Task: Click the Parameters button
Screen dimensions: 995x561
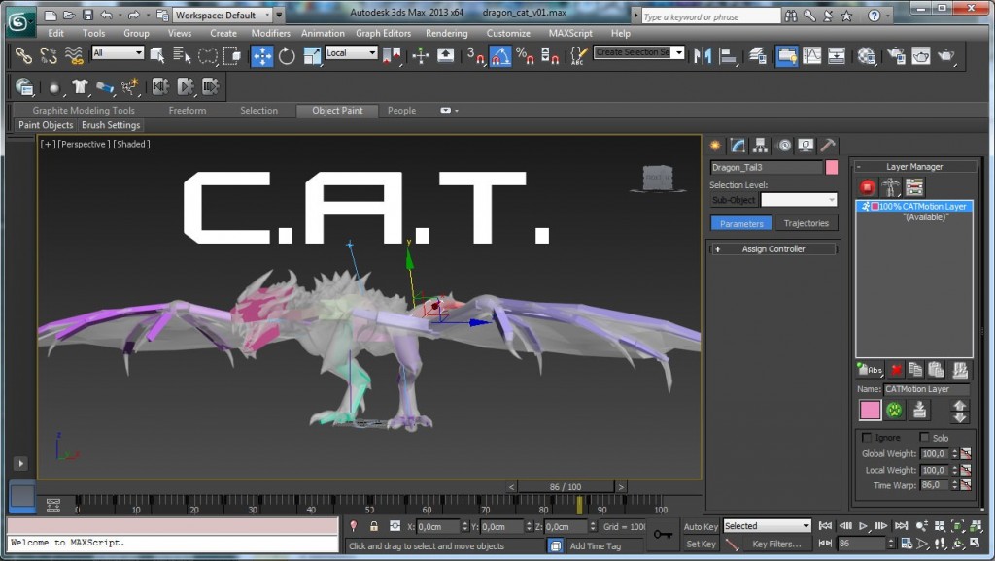Action: click(741, 223)
